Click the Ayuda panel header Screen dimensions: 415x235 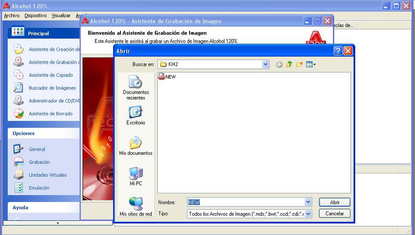44,208
